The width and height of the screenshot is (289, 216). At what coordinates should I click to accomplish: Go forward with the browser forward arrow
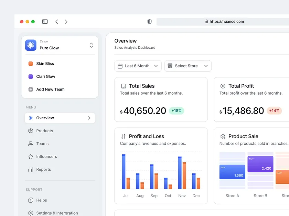point(66,22)
